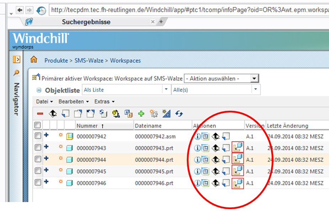This screenshot has width=329, height=212.
Task: Open the 'Alle(s)' filter dropdown
Action: point(216,90)
